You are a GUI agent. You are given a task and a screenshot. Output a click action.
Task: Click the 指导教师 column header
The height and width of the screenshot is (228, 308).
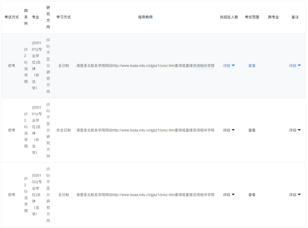coord(145,17)
